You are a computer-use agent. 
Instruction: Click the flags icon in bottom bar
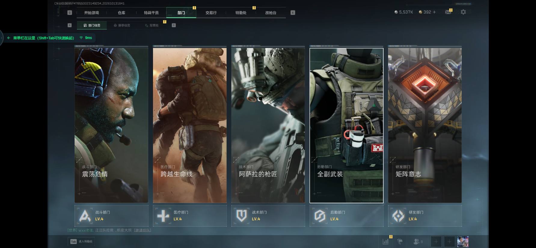[400, 241]
